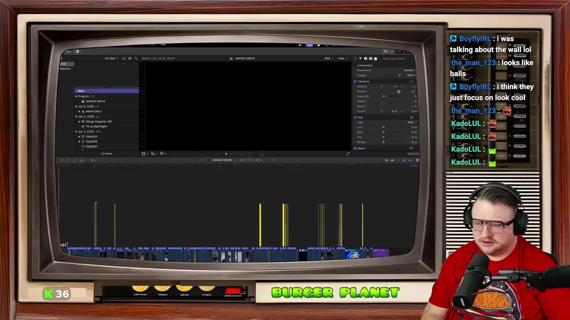This screenshot has width=570, height=320.
Task: Open the Color inspector tab icon
Action: tap(360, 58)
